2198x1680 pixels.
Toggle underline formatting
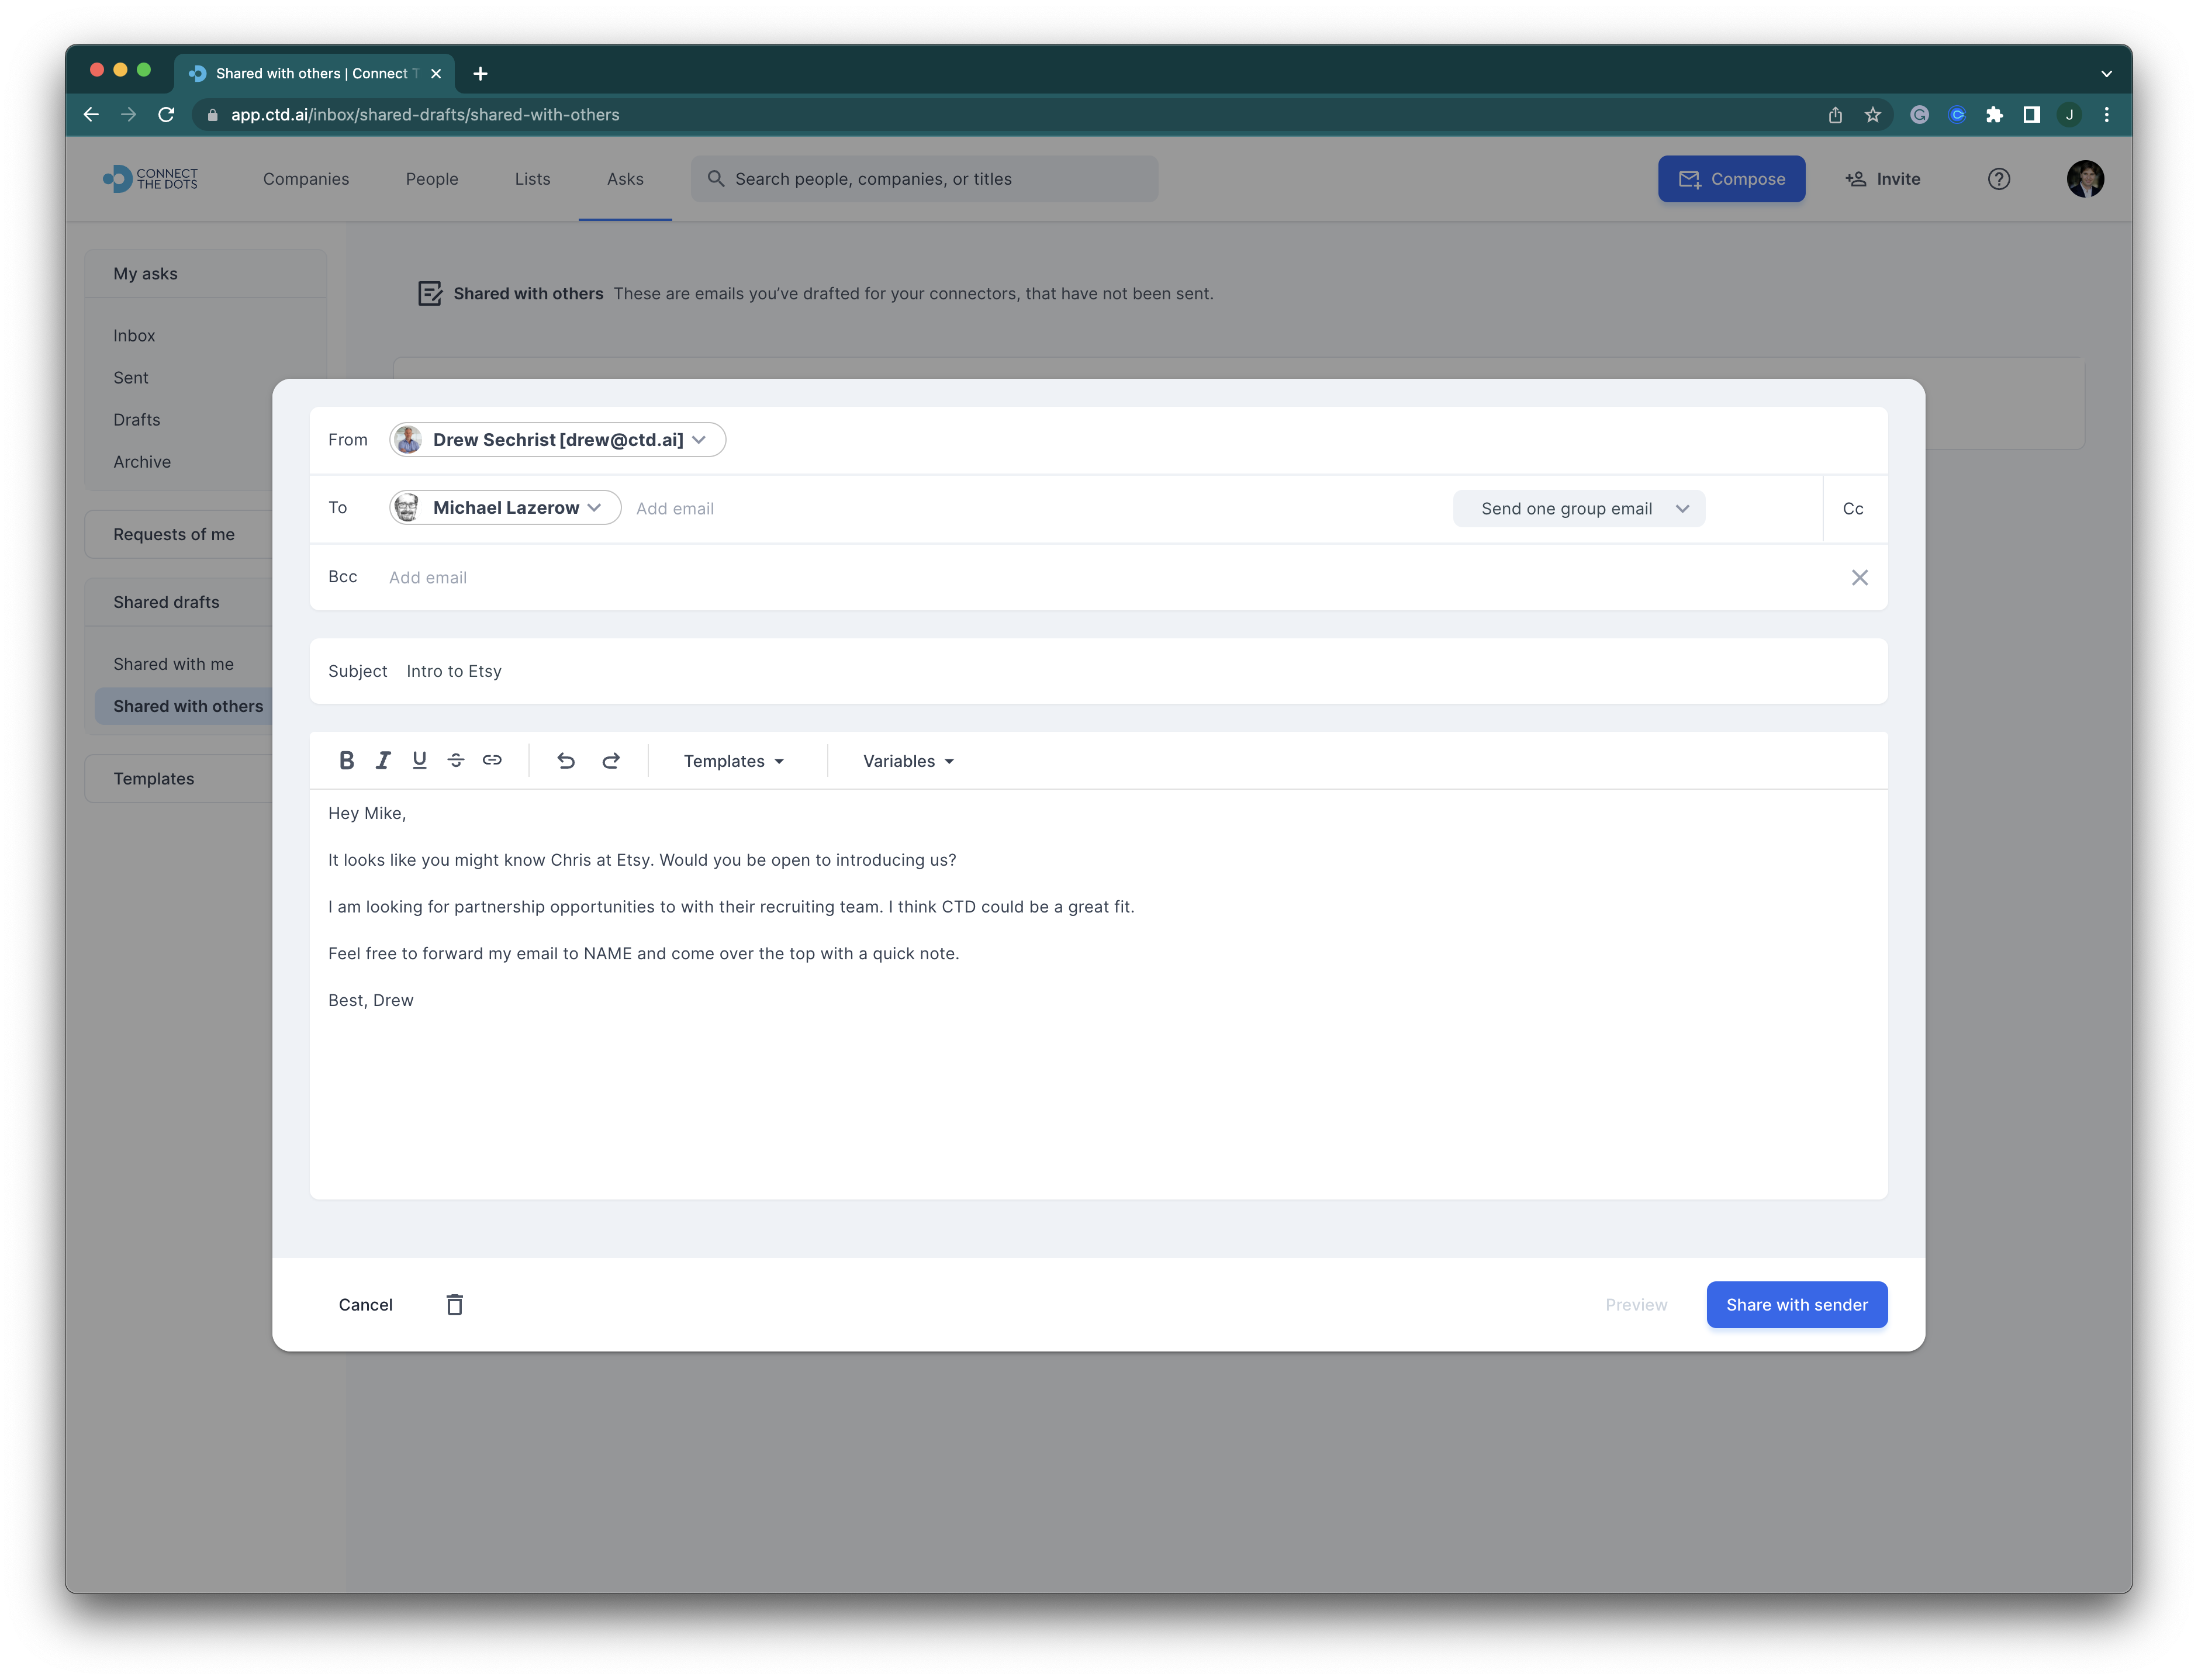pos(419,760)
